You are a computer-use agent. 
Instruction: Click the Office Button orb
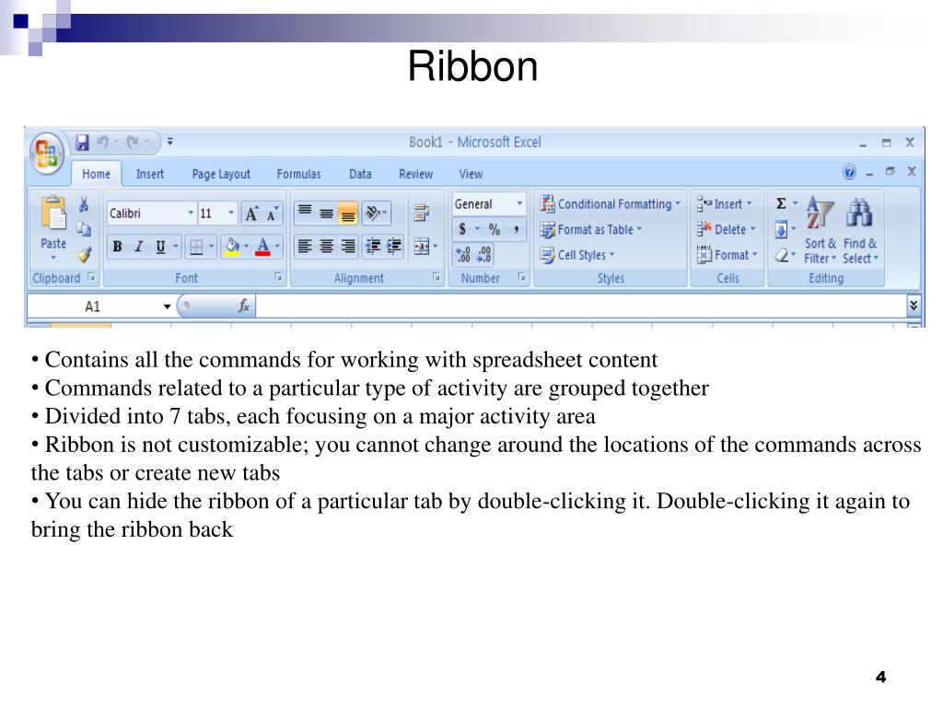click(x=46, y=152)
